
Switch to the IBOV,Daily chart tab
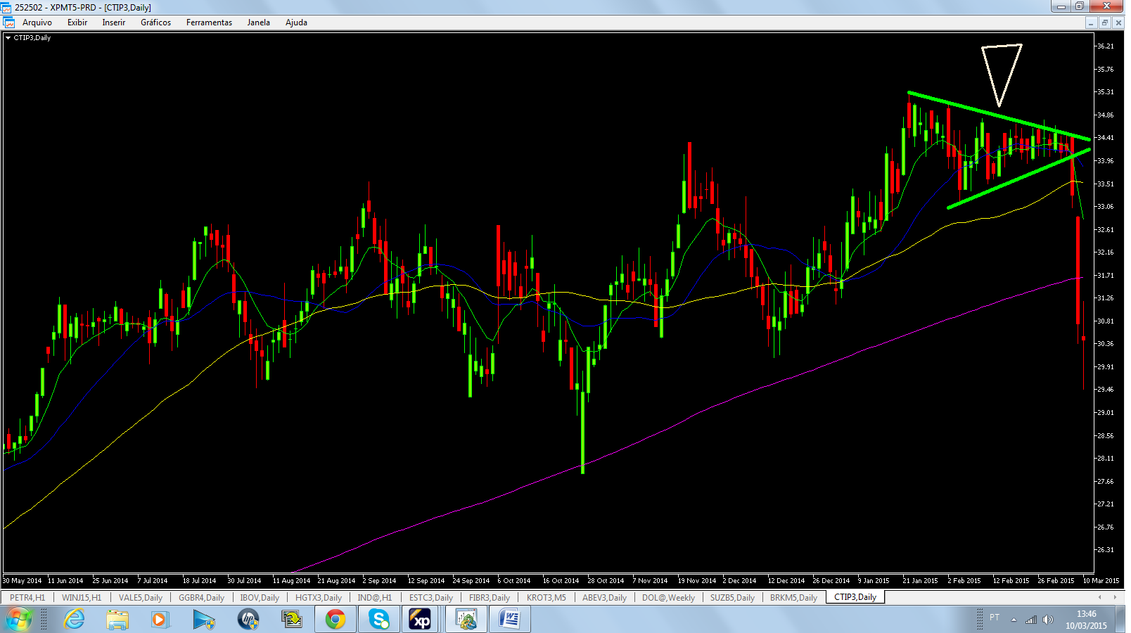pos(260,597)
